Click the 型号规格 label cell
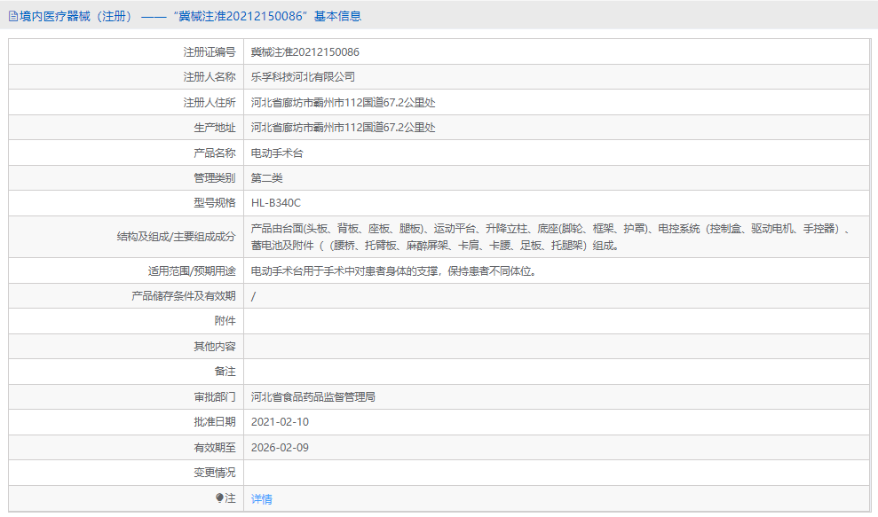Image resolution: width=878 pixels, height=517 pixels. (126, 203)
